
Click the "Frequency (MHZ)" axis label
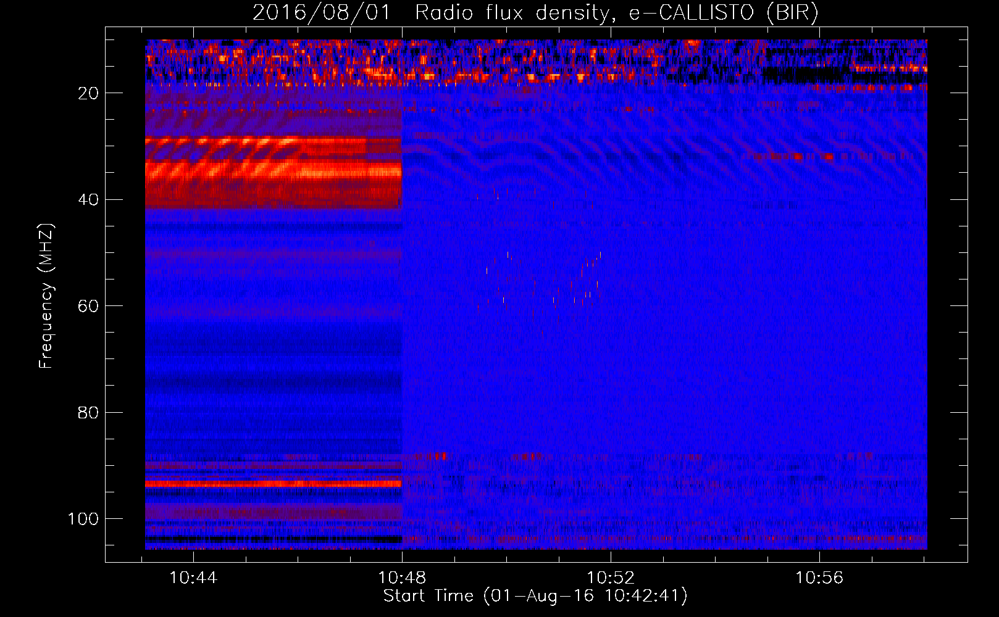(46, 296)
